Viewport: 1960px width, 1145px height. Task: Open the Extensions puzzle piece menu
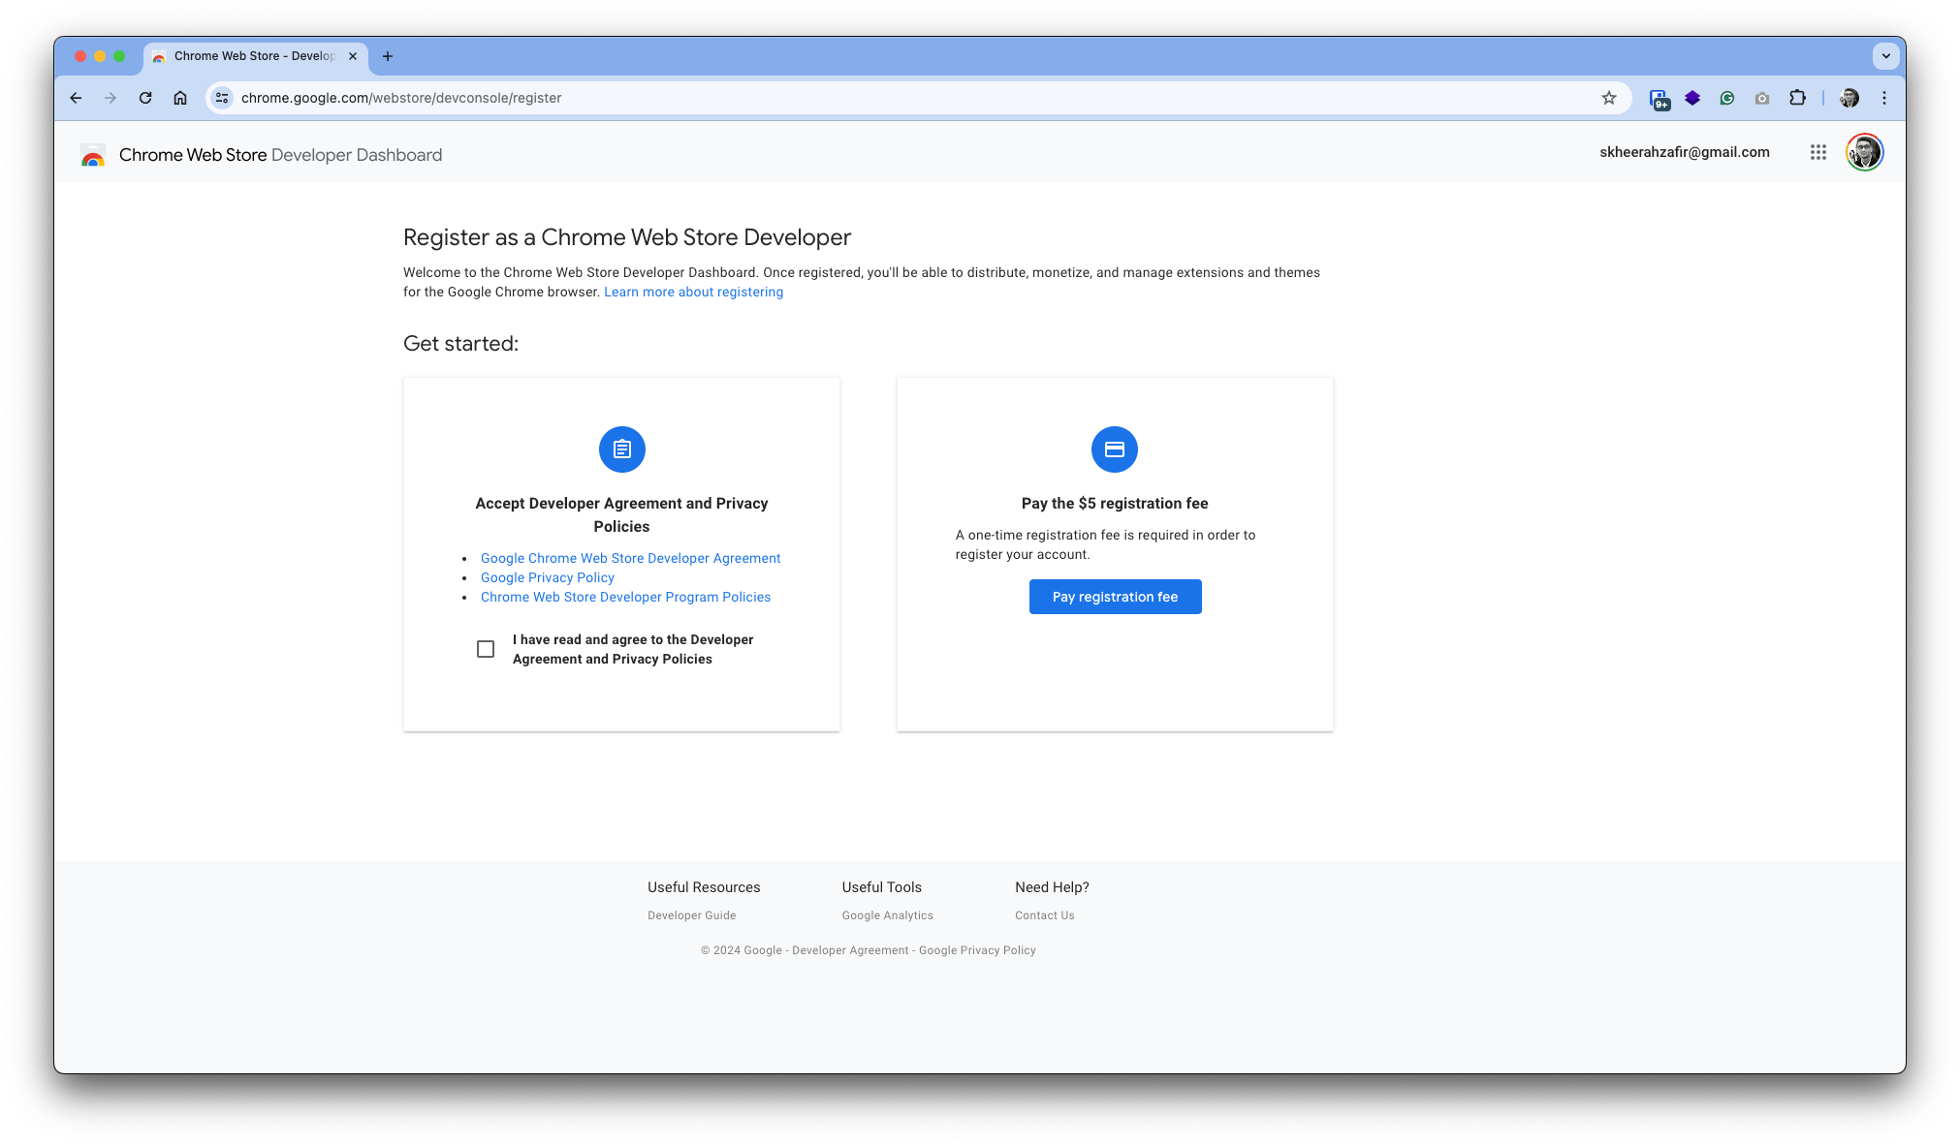pyautogui.click(x=1797, y=98)
